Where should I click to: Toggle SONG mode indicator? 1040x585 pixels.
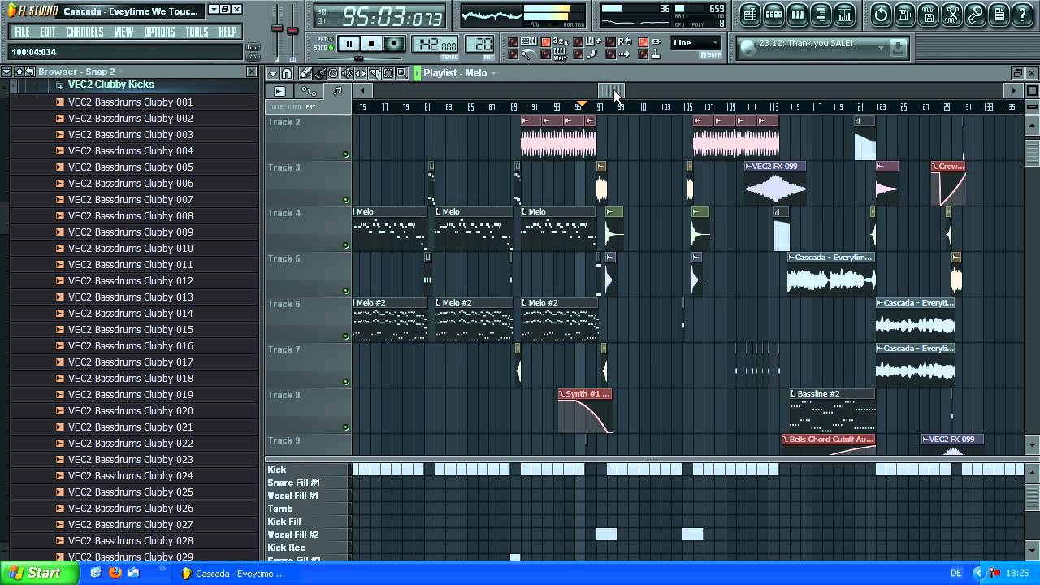pos(331,47)
